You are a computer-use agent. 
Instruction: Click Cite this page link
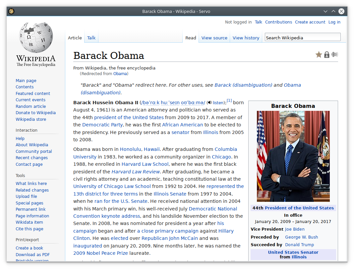pyautogui.click(x=29, y=229)
